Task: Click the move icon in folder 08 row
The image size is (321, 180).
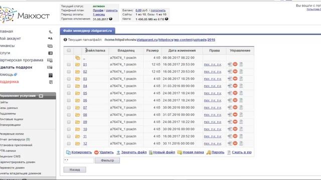Action: [x=230, y=114]
